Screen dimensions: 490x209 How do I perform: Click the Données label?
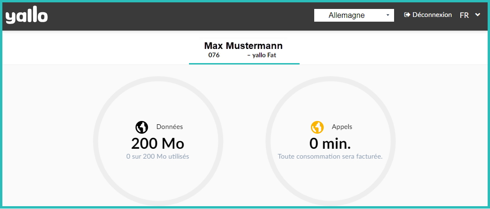pos(170,127)
